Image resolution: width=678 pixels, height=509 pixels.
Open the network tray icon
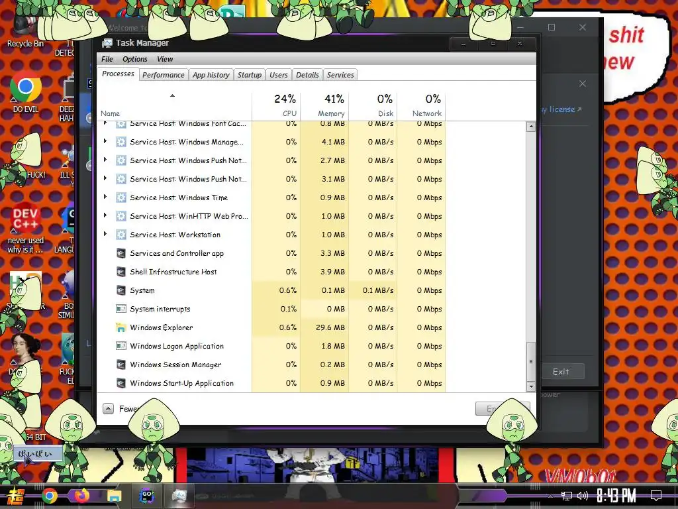click(x=567, y=496)
